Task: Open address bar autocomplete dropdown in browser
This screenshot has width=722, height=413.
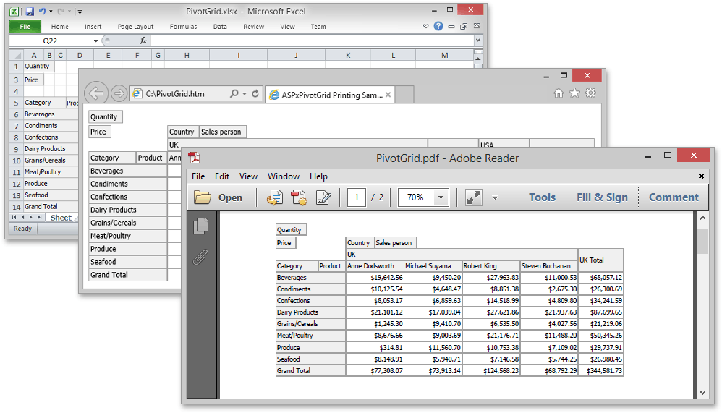Action: pos(245,94)
